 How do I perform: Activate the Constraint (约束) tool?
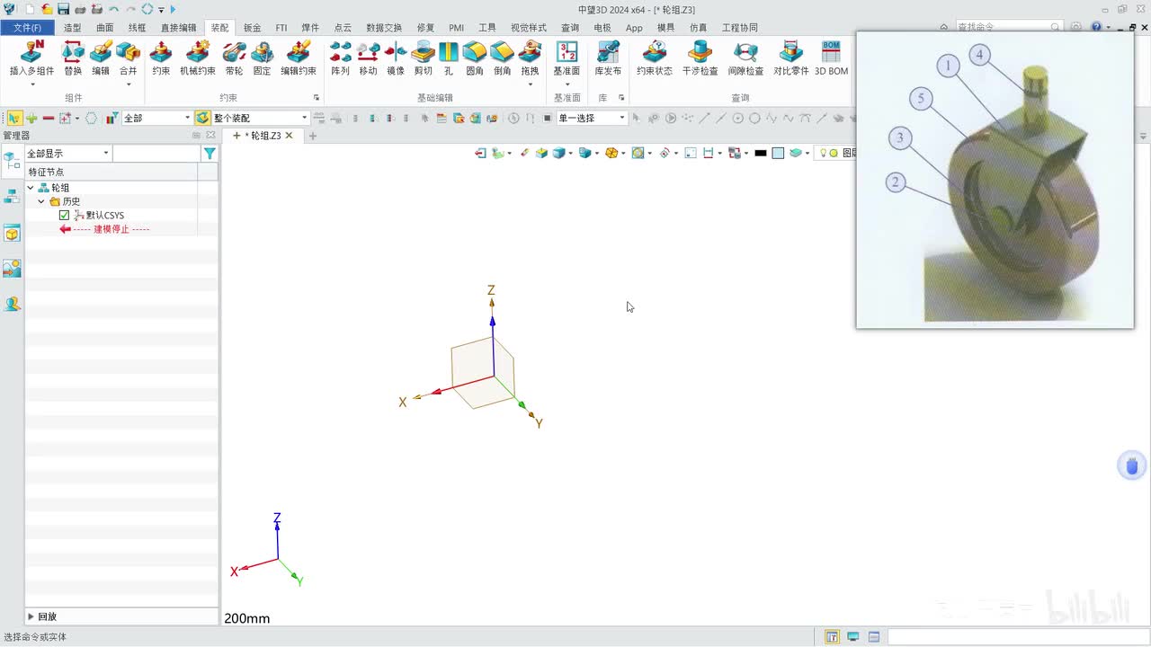(161, 58)
